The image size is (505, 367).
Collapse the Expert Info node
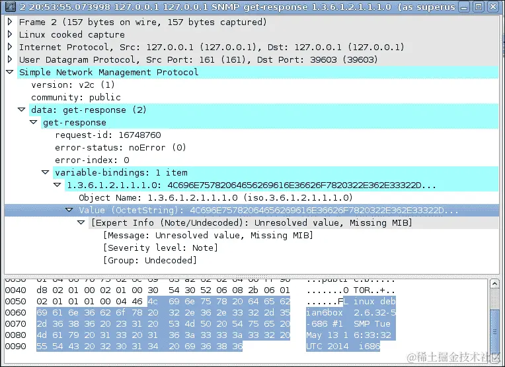[81, 222]
